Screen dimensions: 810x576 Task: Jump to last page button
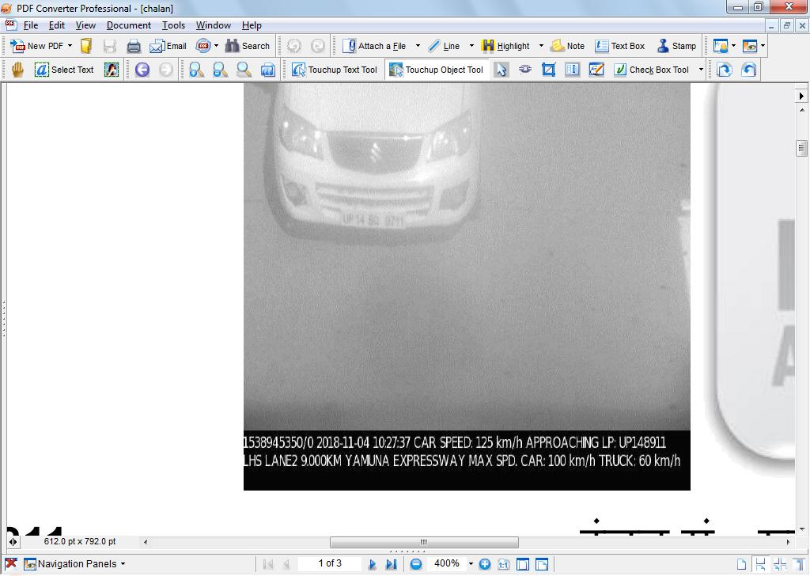point(391,564)
